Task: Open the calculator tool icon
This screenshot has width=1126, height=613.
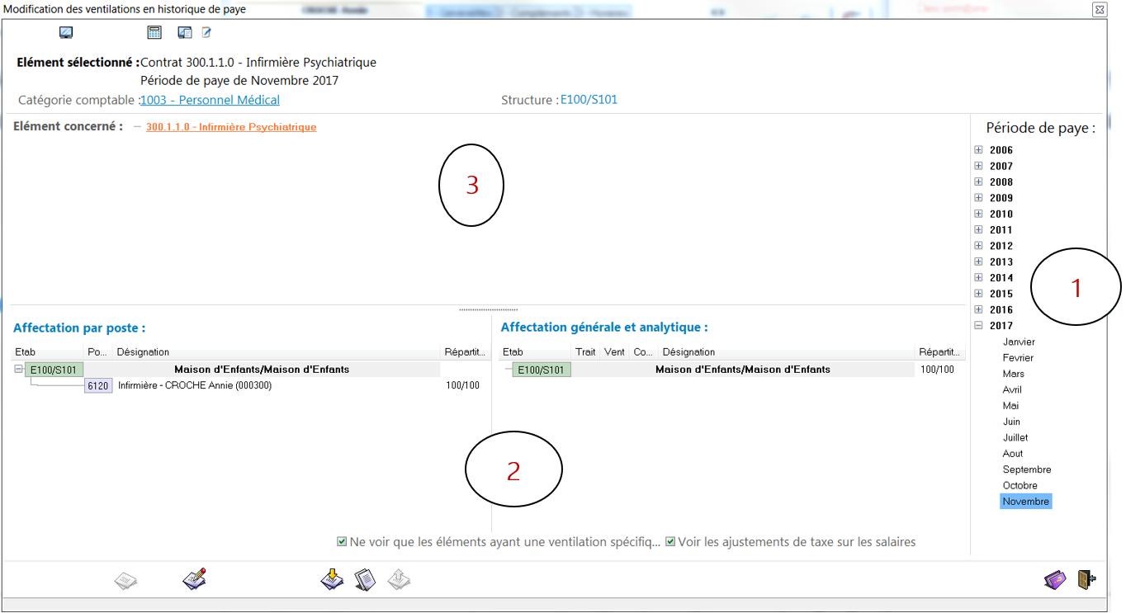Action: click(154, 33)
